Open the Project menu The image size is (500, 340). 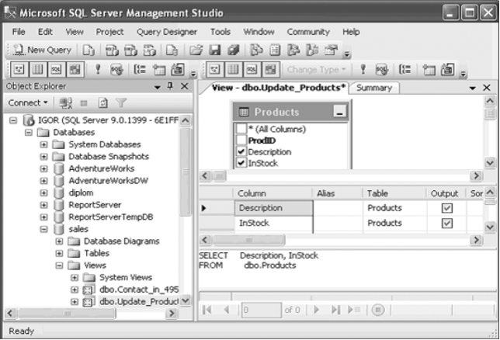tap(109, 32)
